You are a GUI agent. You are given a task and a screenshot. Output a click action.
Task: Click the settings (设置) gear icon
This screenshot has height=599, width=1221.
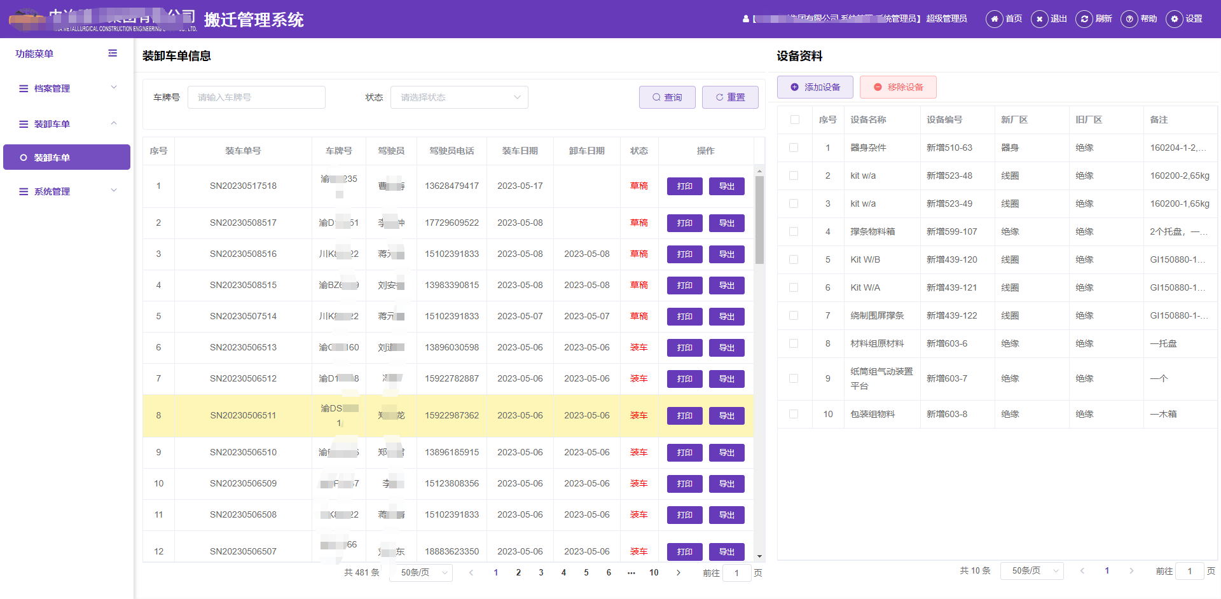tap(1175, 19)
